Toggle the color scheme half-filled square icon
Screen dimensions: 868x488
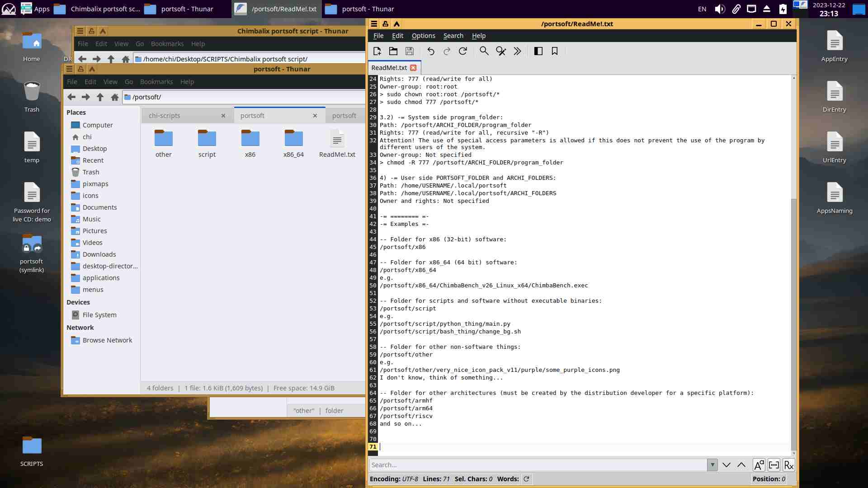[x=538, y=51]
